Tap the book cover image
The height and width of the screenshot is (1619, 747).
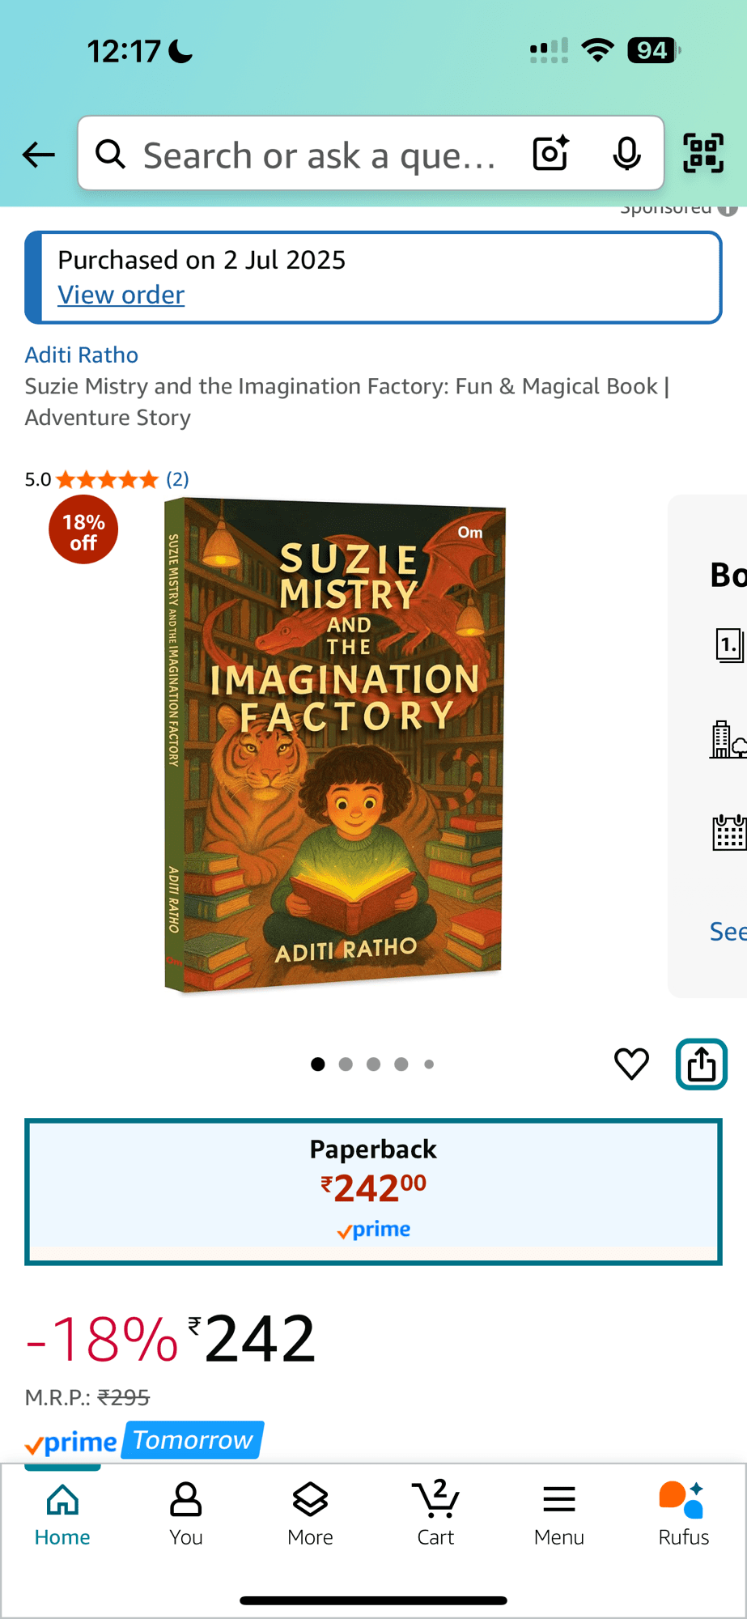pos(335,745)
